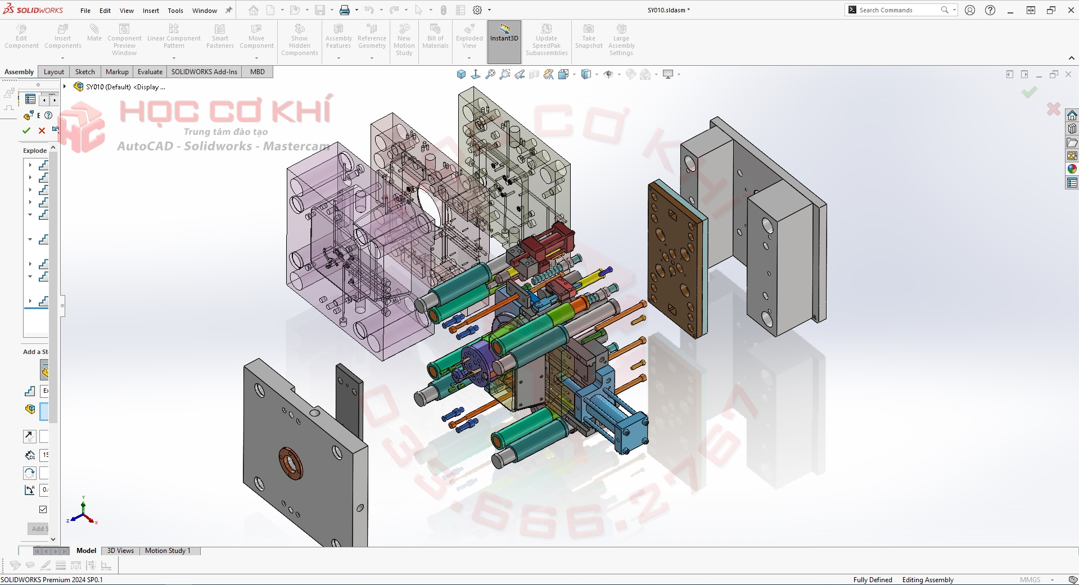
Task: Switch to the Evaluate tab
Action: [150, 72]
